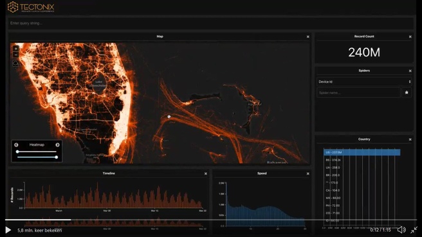Select the CO row in Country chart
The width and height of the screenshot is (422, 237).
point(333,213)
